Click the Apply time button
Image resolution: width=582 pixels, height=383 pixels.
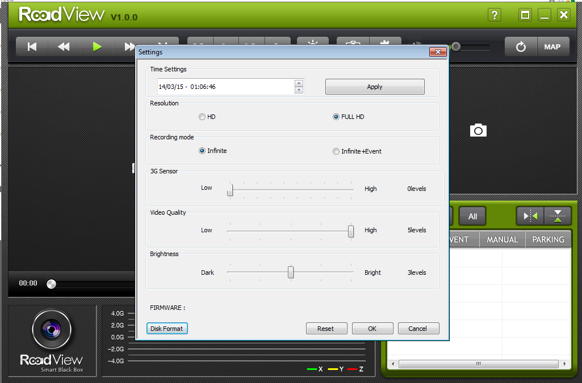point(375,87)
